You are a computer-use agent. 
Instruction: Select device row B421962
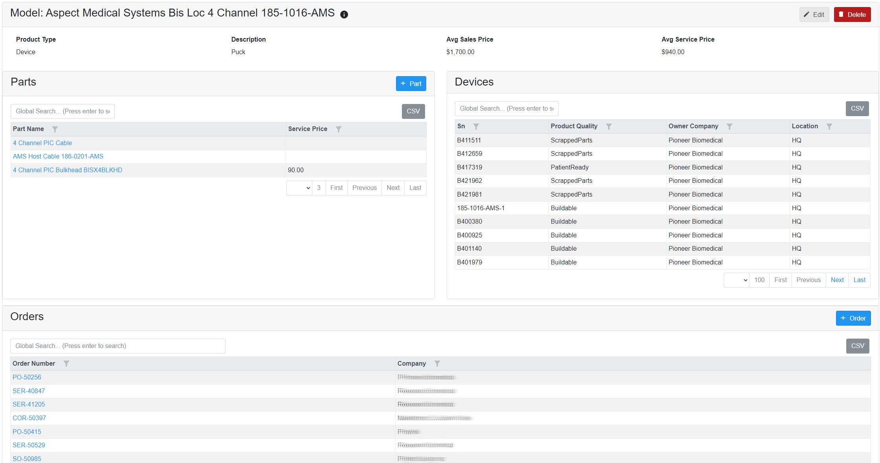tap(662, 181)
